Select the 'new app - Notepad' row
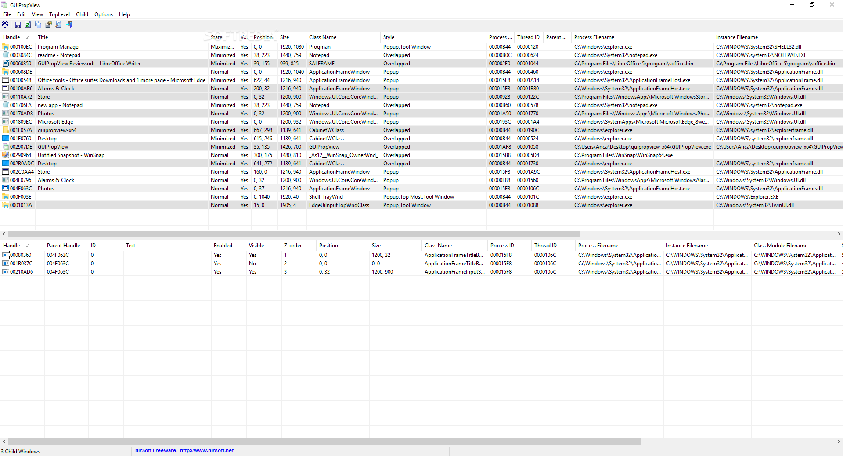This screenshot has width=843, height=456. (421, 105)
